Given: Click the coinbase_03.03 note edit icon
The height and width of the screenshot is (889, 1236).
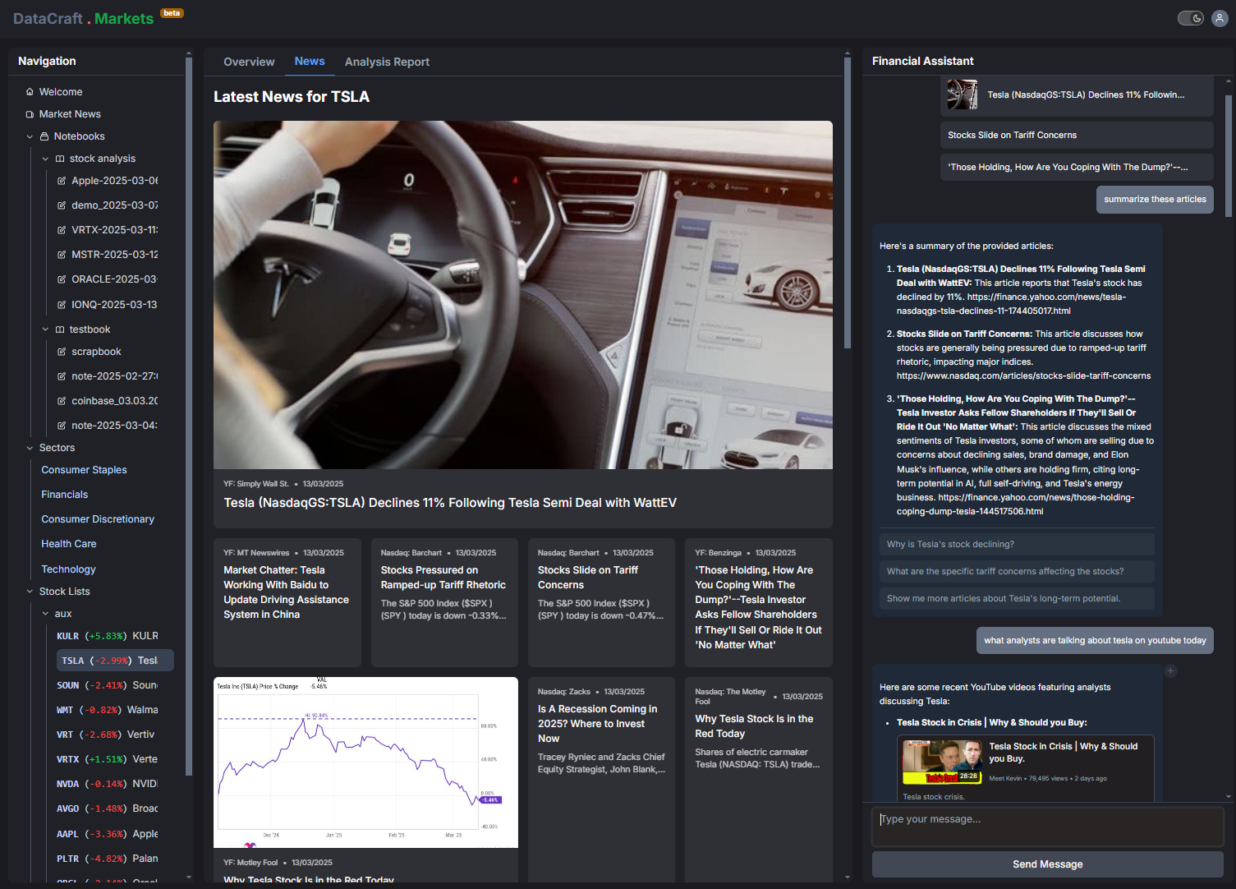Looking at the screenshot, I should [x=62, y=401].
